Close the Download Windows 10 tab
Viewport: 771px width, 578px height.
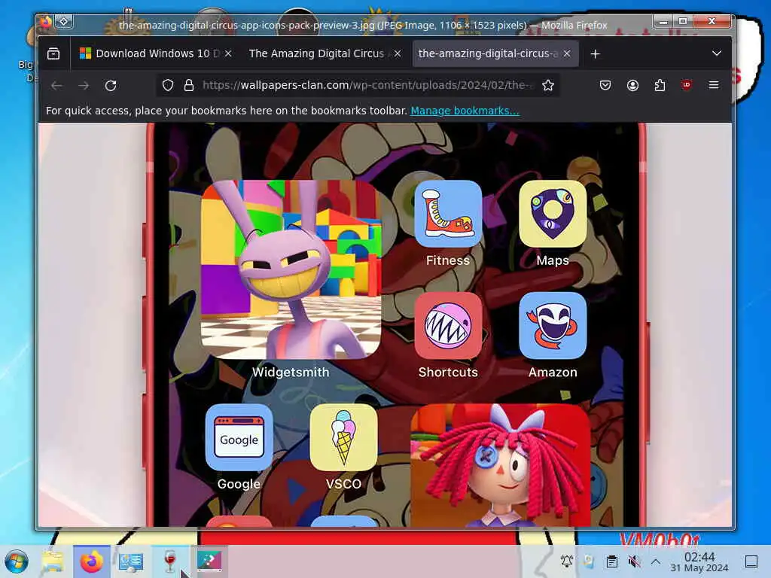click(228, 53)
